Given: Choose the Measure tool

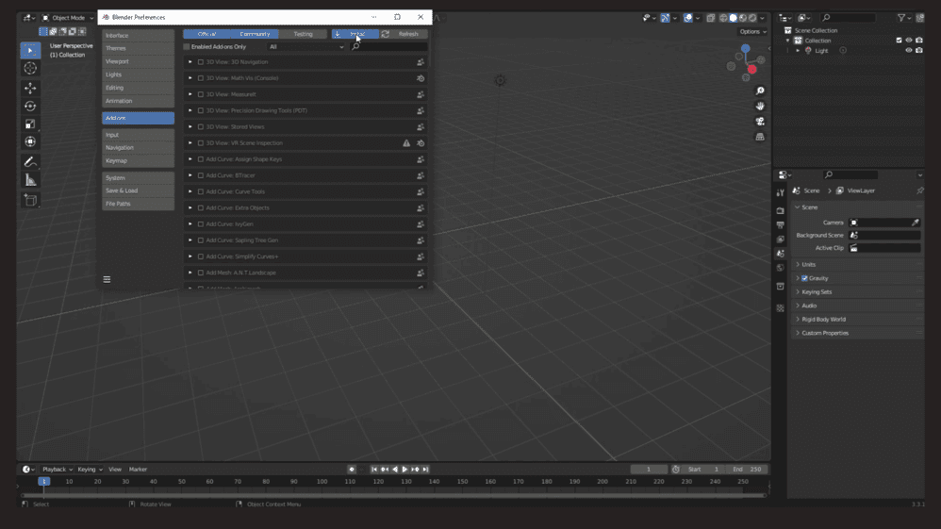Looking at the screenshot, I should click(30, 180).
